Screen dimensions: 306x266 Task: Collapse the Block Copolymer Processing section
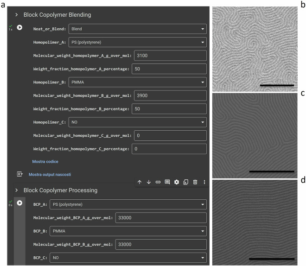[17, 190]
